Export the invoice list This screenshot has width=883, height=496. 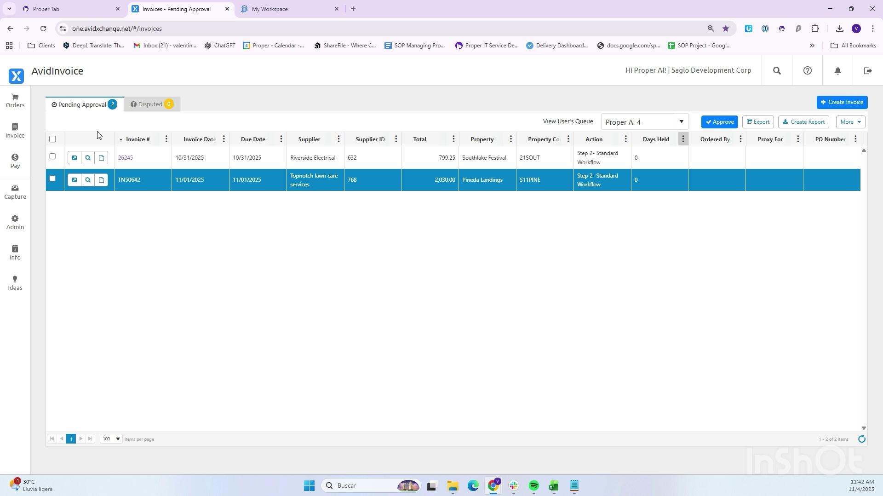758,122
